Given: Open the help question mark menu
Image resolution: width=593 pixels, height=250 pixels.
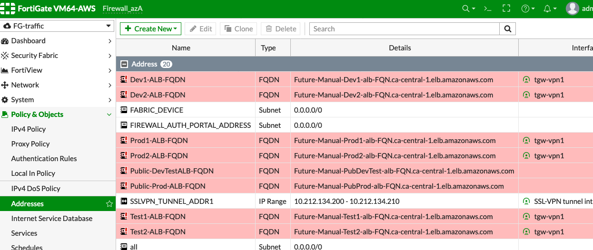Looking at the screenshot, I should click(x=525, y=9).
